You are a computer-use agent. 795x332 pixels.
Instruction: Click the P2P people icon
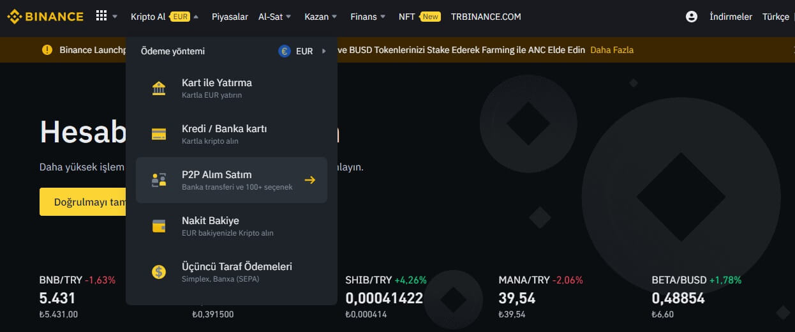159,180
